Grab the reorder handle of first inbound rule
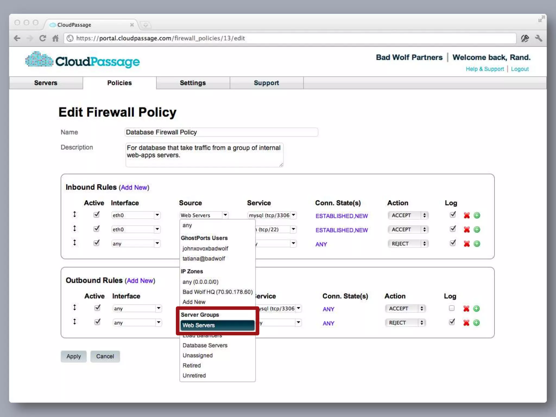This screenshot has height=417, width=556. coord(75,214)
